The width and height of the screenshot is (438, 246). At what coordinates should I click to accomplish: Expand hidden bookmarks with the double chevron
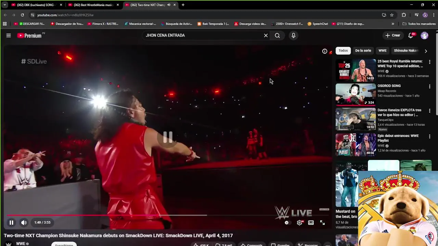[x=393, y=24]
